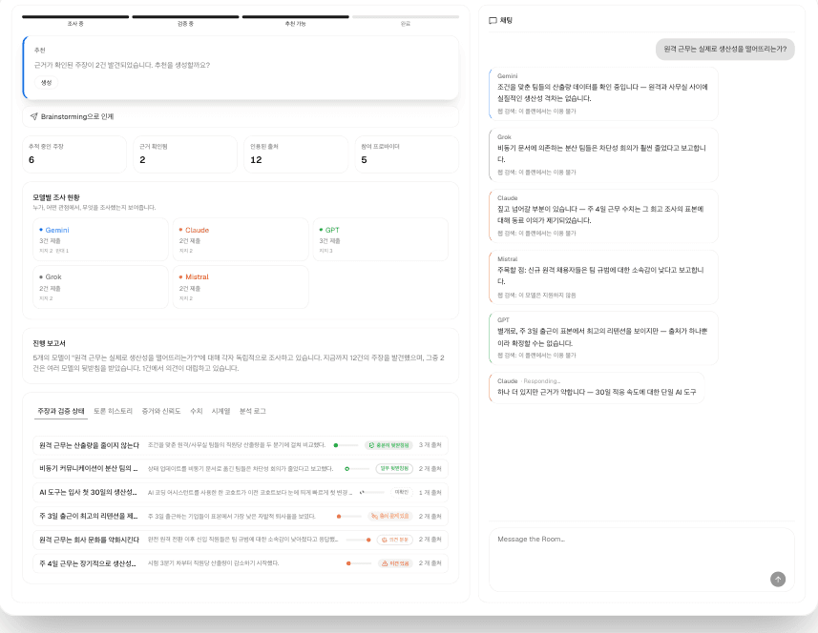The height and width of the screenshot is (633, 818).
Task: Click the round send arrow button in chat
Action: tap(777, 579)
